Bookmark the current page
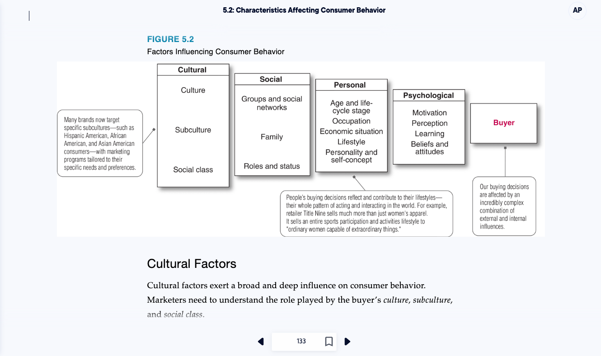Viewport: 601px width, 356px height. click(329, 341)
